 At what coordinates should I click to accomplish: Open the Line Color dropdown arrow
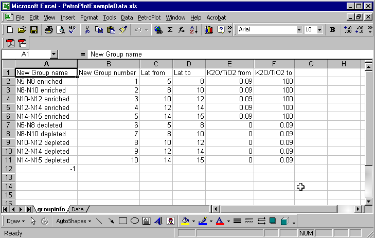point(211,221)
